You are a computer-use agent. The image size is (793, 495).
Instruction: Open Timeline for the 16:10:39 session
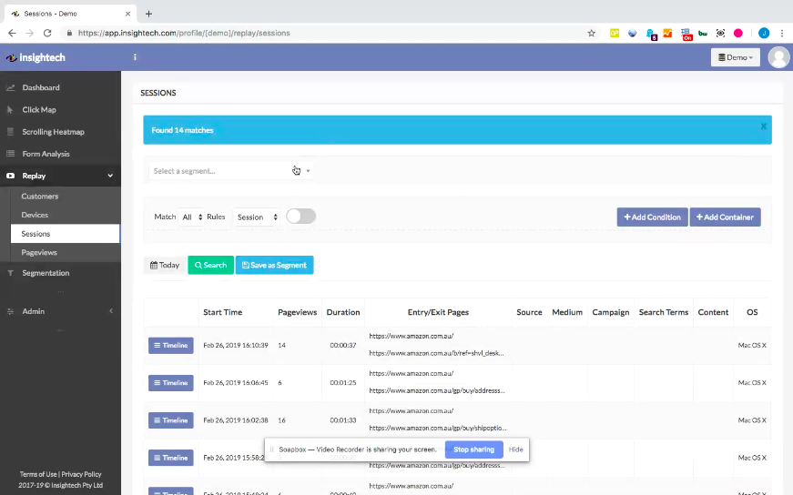(171, 346)
